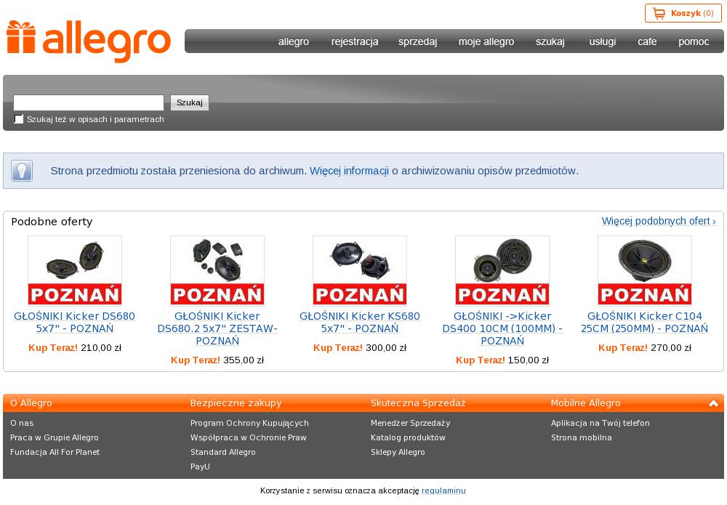Open the Kicker KS680 speaker thumbnail
Viewport: 727px width, 505px height.
coord(360,270)
